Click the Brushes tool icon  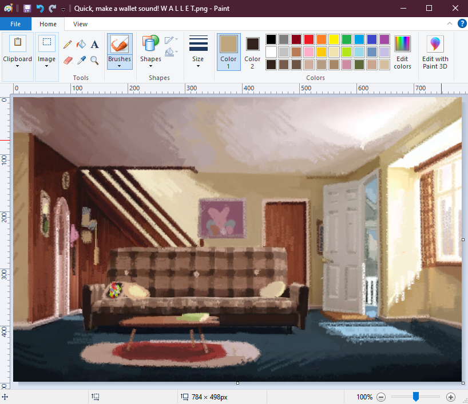120,44
